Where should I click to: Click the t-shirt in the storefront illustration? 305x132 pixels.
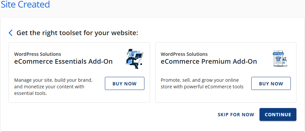tap(278, 59)
